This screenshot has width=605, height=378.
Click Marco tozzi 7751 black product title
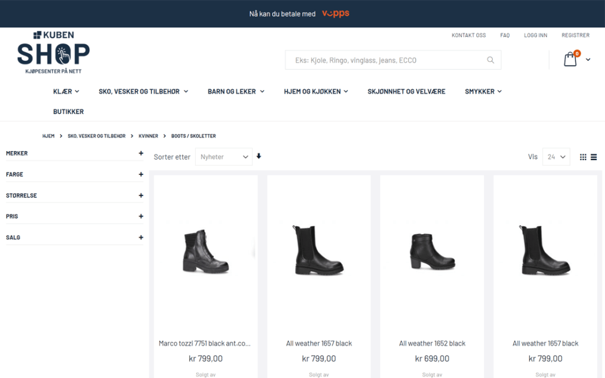pos(205,343)
